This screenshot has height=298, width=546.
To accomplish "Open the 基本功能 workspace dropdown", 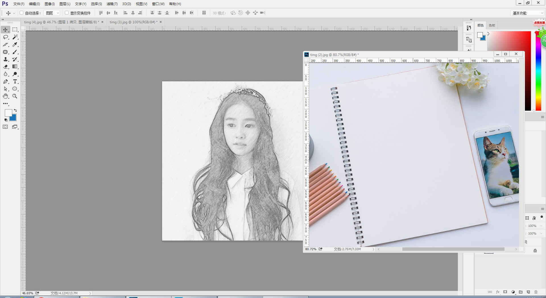I will click(527, 13).
